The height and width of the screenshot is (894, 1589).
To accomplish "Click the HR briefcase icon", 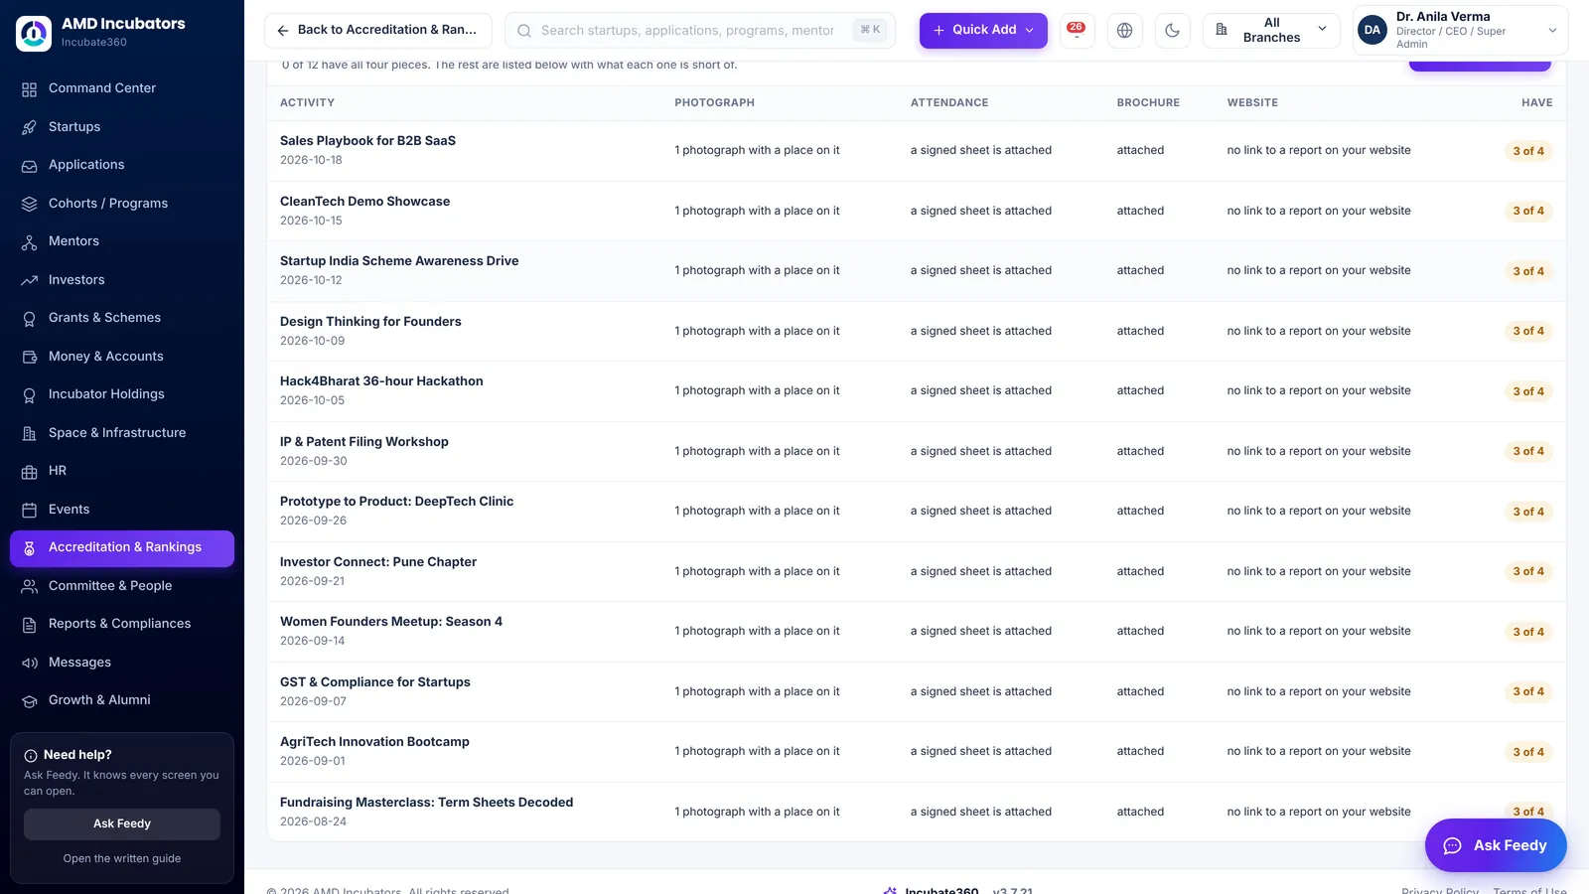I will click(x=30, y=471).
